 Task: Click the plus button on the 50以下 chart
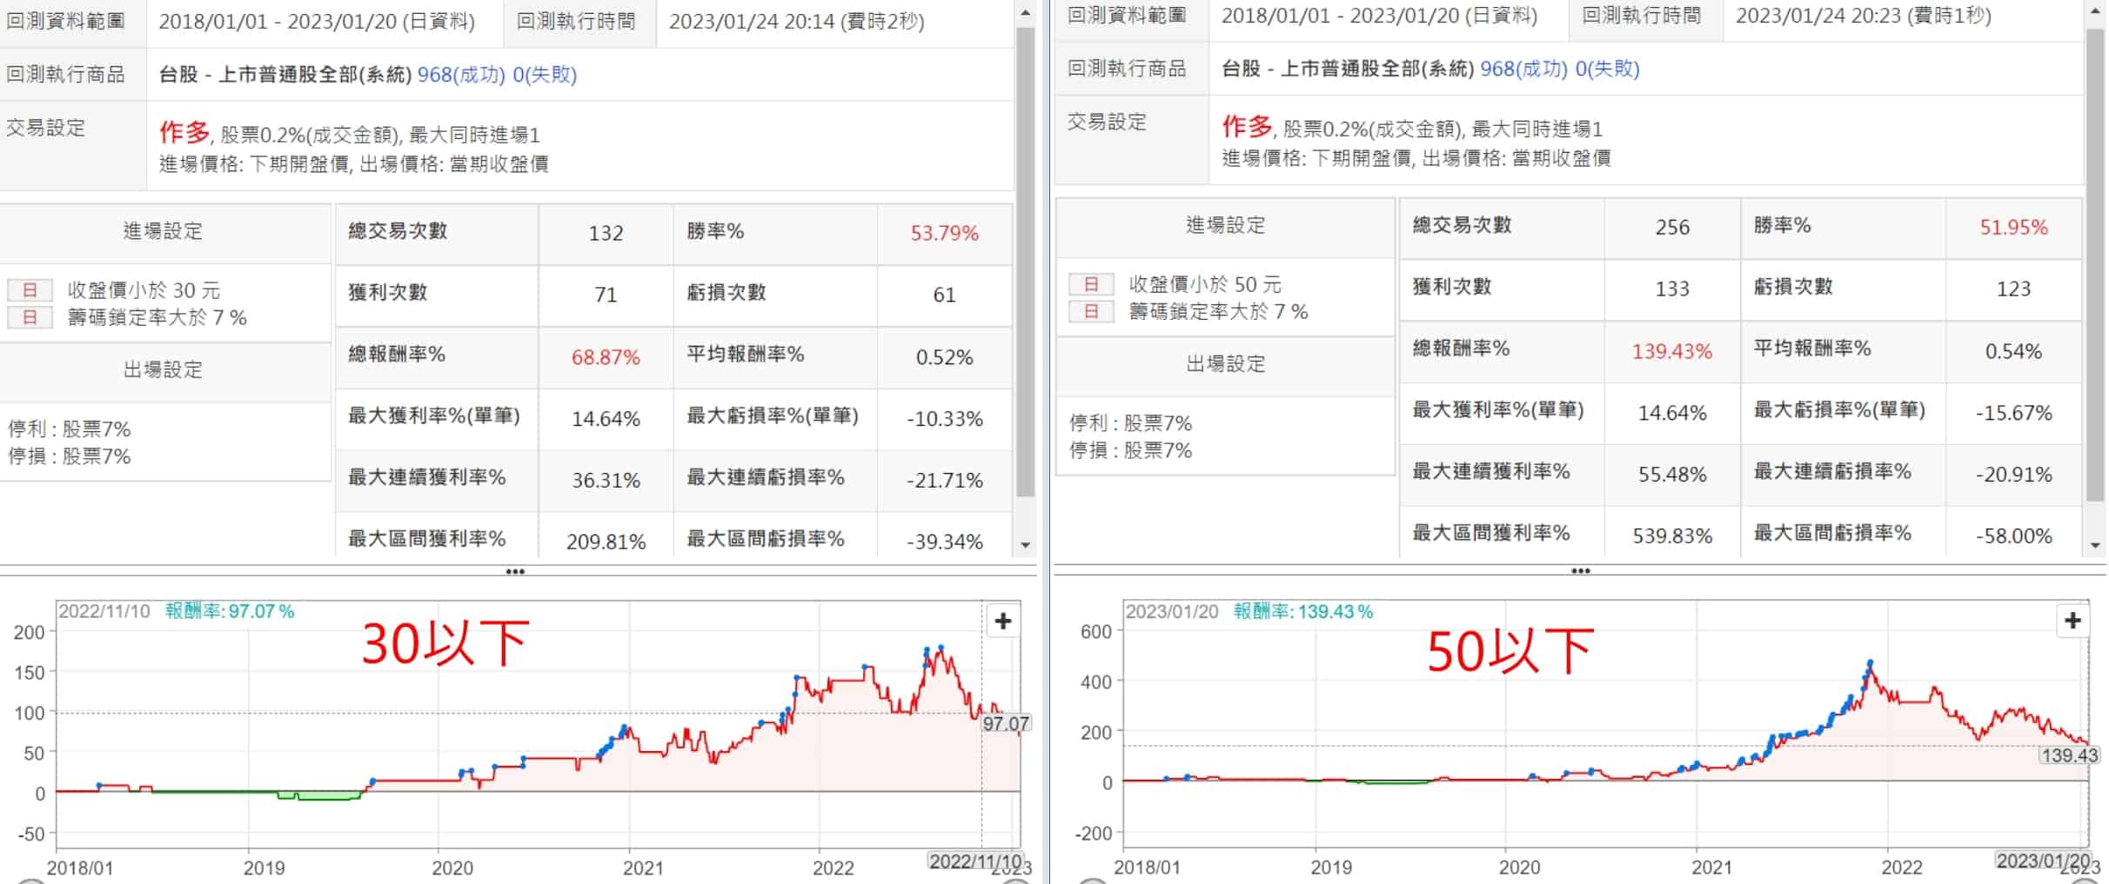click(x=2072, y=621)
